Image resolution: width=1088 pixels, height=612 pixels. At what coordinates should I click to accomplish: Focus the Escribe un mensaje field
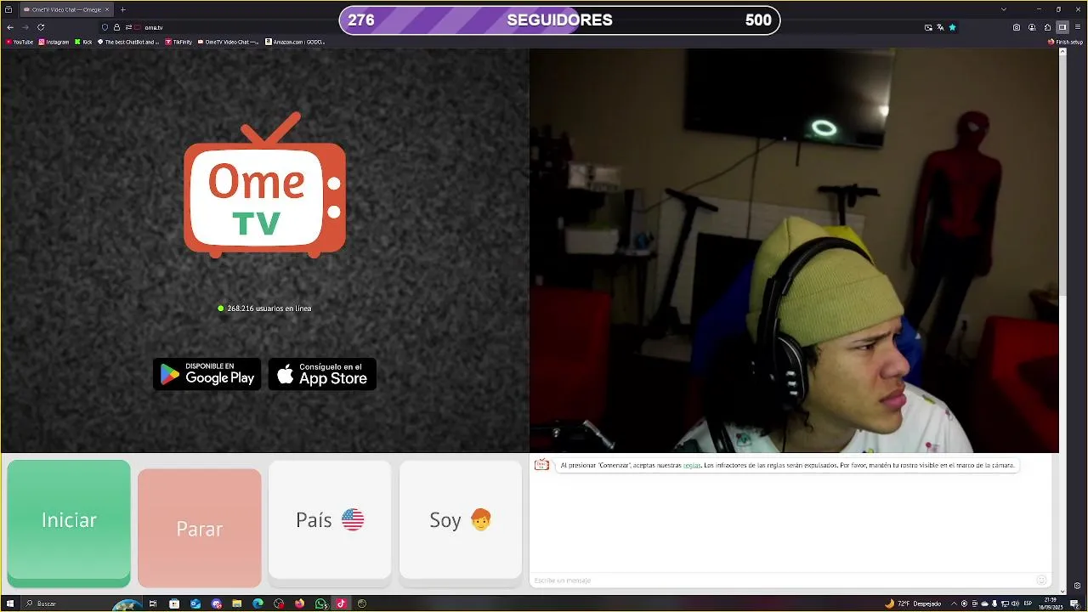coord(782,580)
